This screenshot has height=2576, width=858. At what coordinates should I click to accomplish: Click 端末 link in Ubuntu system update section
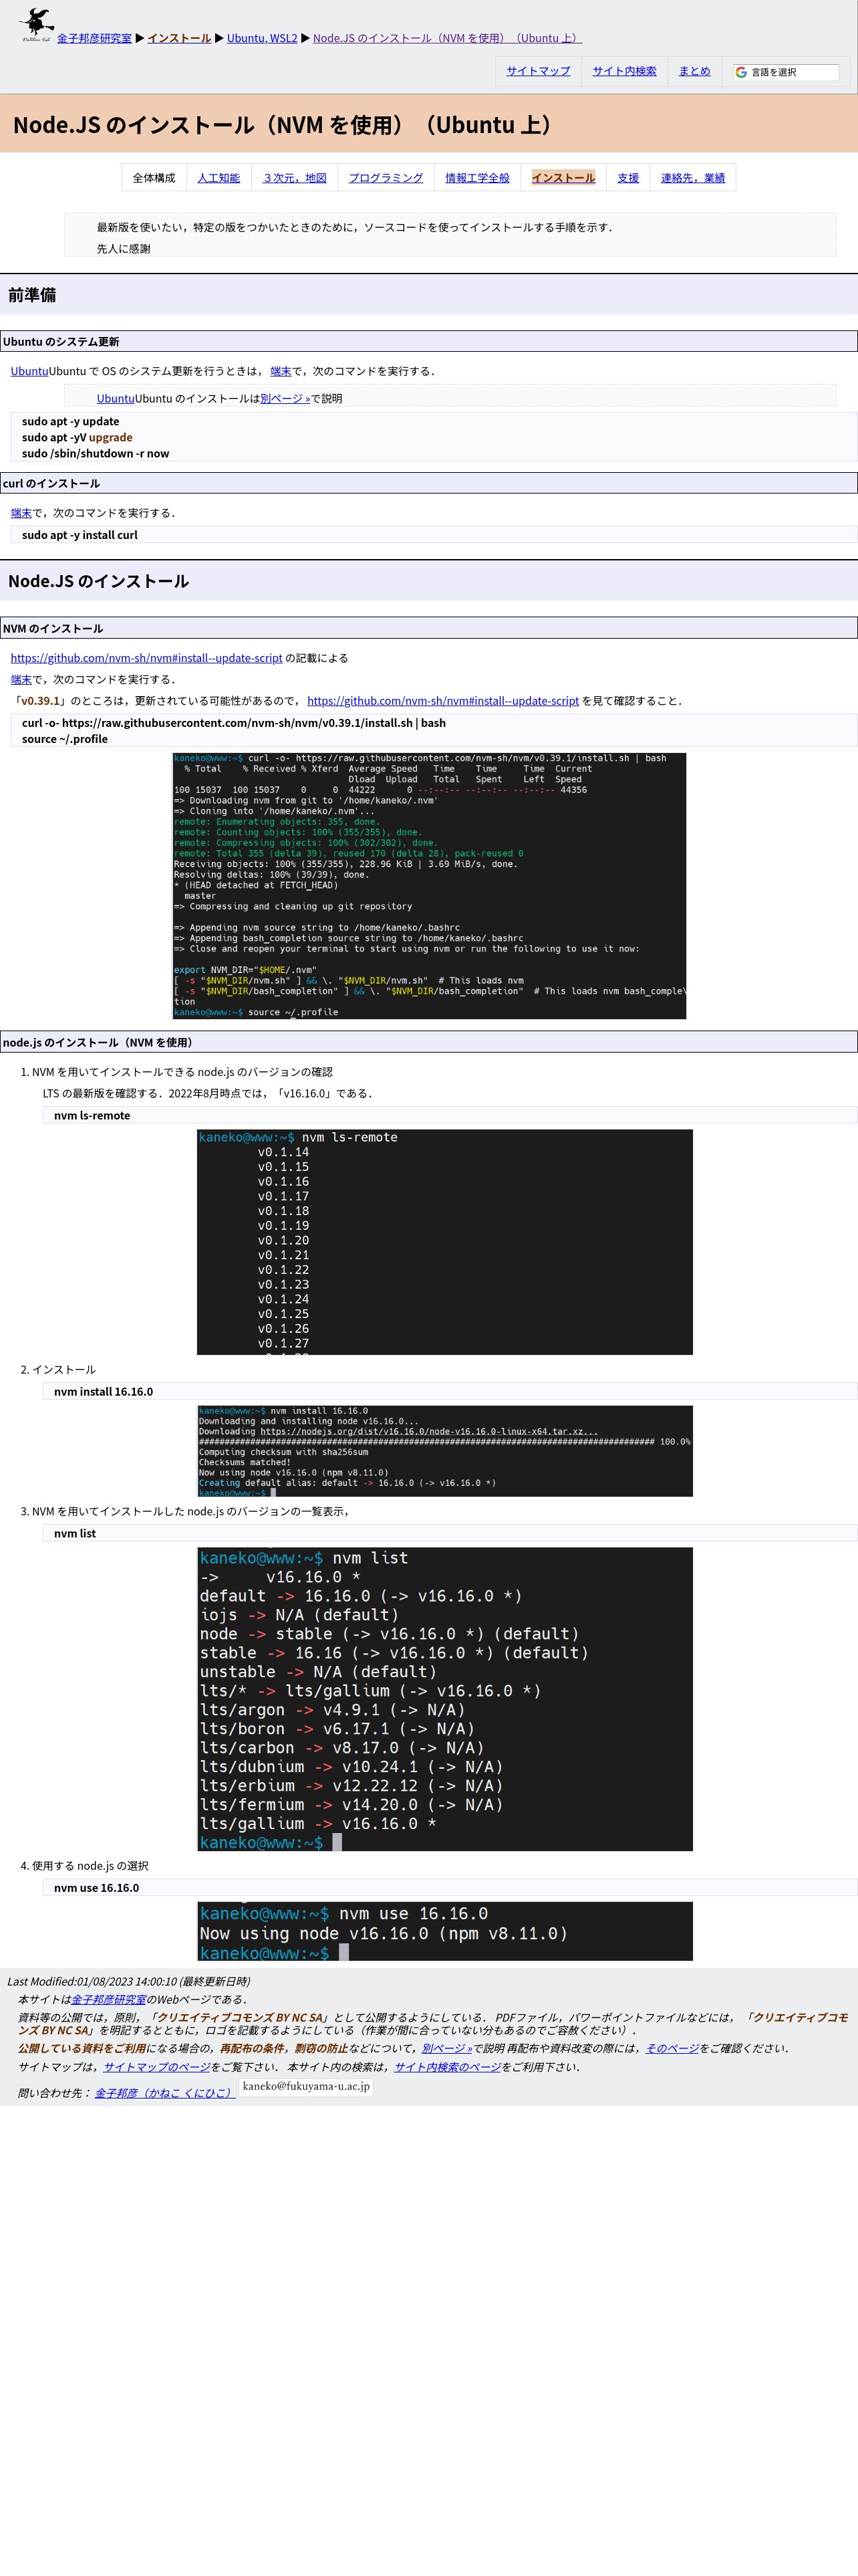(x=281, y=371)
